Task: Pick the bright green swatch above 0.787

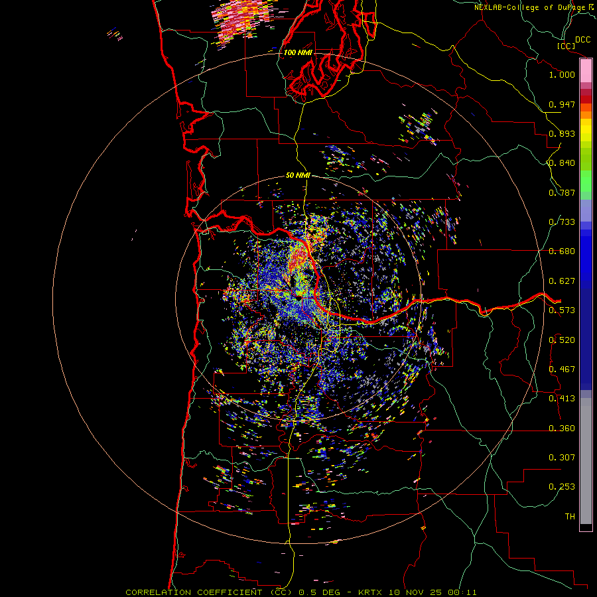Action: click(586, 181)
